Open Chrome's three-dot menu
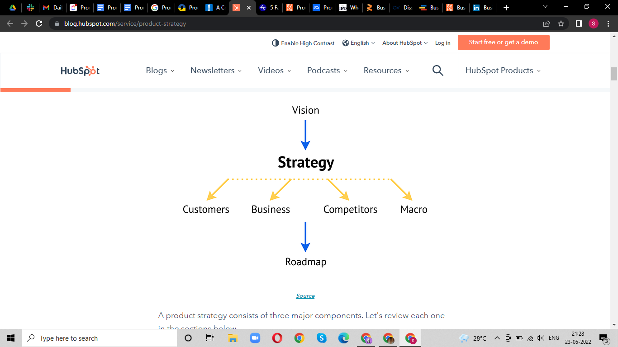The height and width of the screenshot is (347, 618). click(608, 23)
